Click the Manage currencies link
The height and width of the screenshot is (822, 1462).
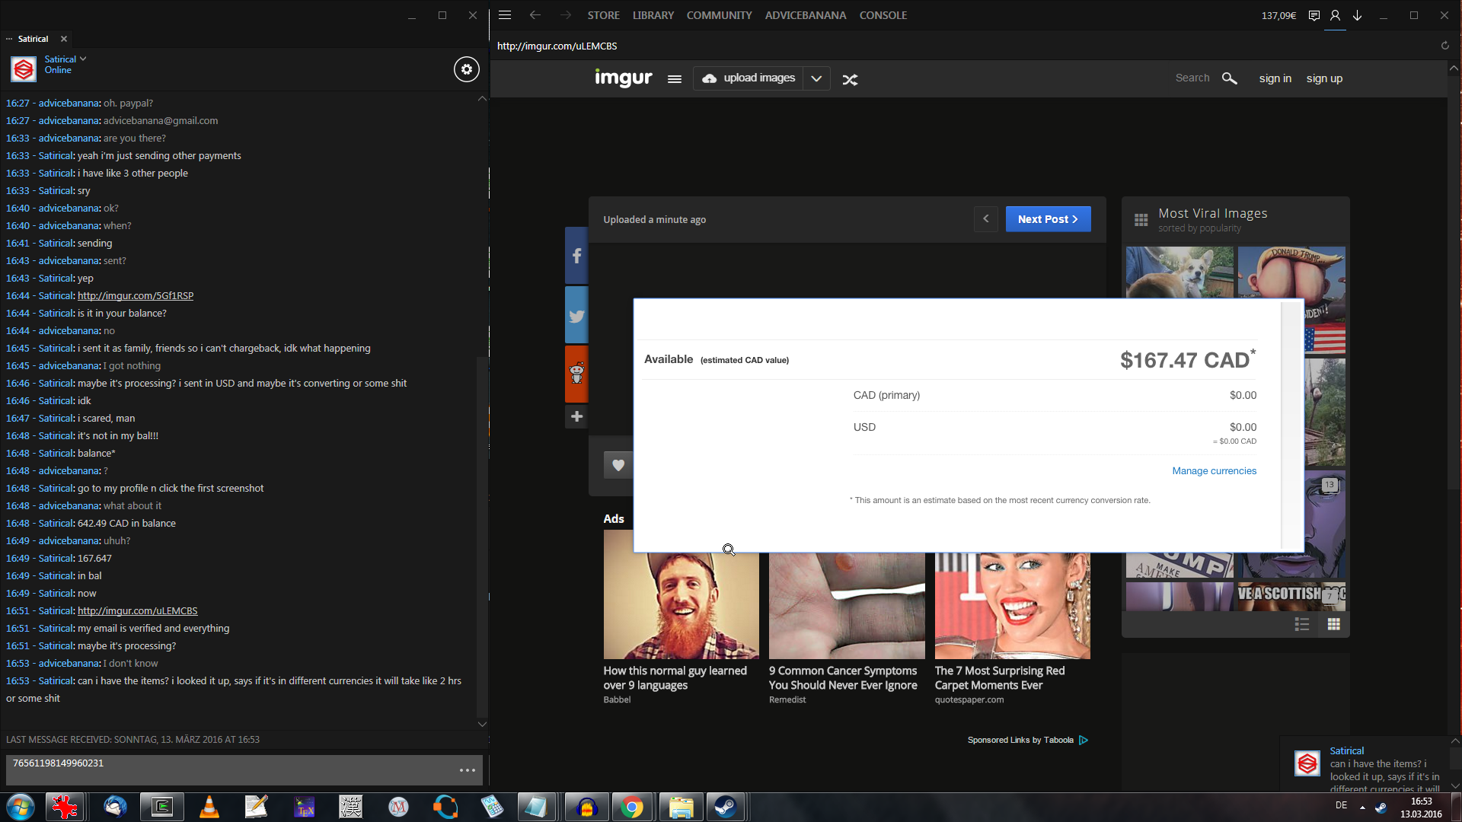point(1214,471)
